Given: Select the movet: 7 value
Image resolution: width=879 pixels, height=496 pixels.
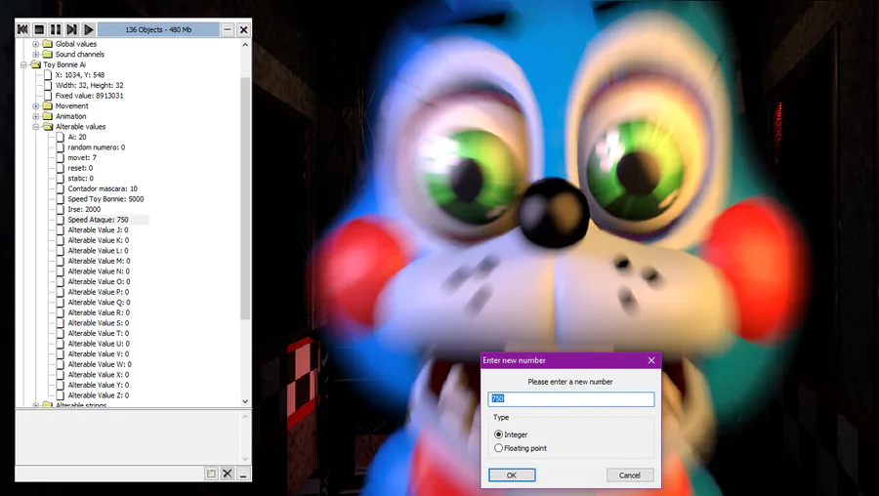Looking at the screenshot, I should pyautogui.click(x=82, y=158).
